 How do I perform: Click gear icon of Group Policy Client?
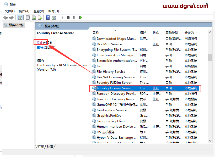(94, 121)
